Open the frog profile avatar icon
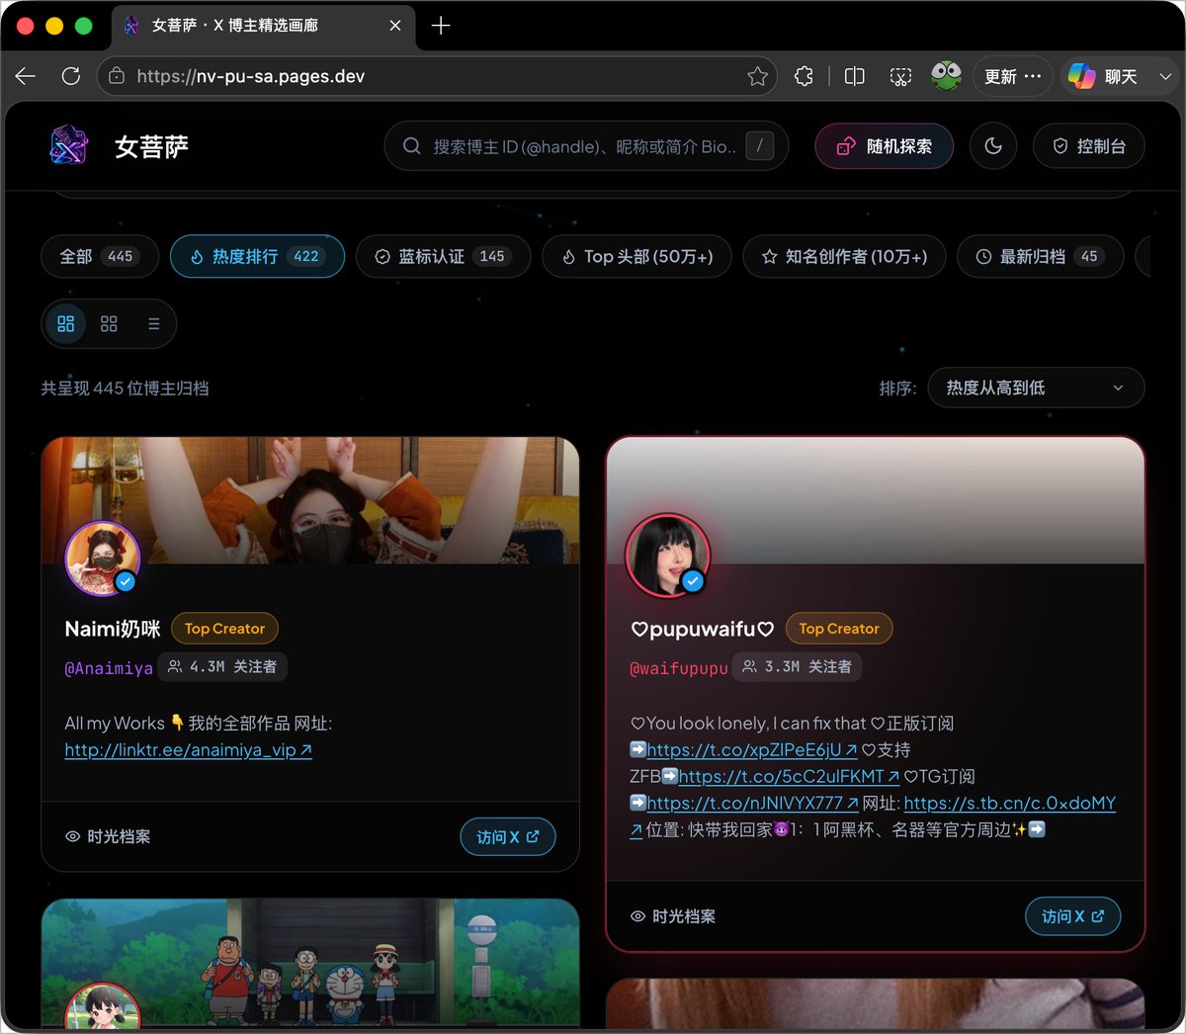This screenshot has height=1034, width=1186. (947, 76)
